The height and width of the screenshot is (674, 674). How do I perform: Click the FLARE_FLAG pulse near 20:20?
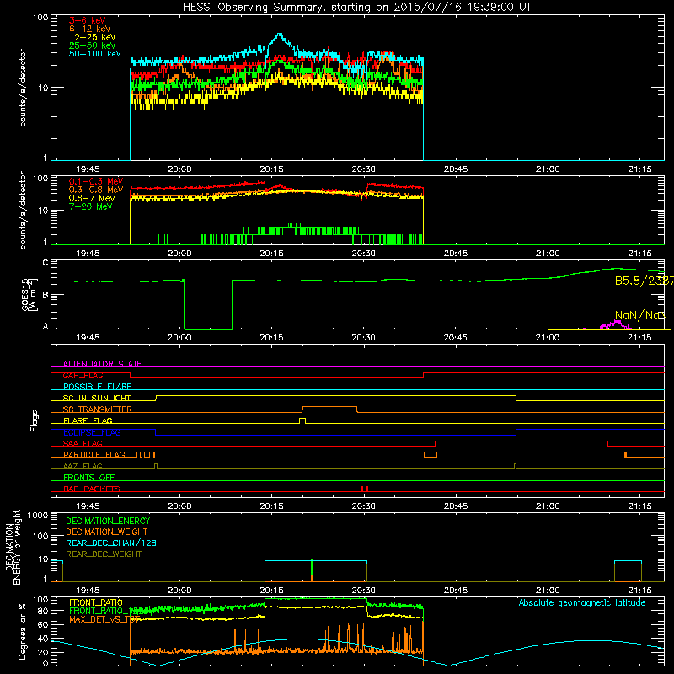click(x=302, y=420)
